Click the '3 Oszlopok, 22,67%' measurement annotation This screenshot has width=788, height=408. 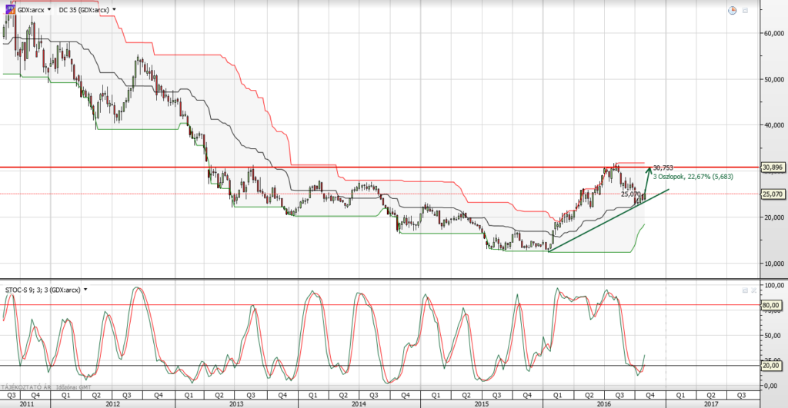689,176
